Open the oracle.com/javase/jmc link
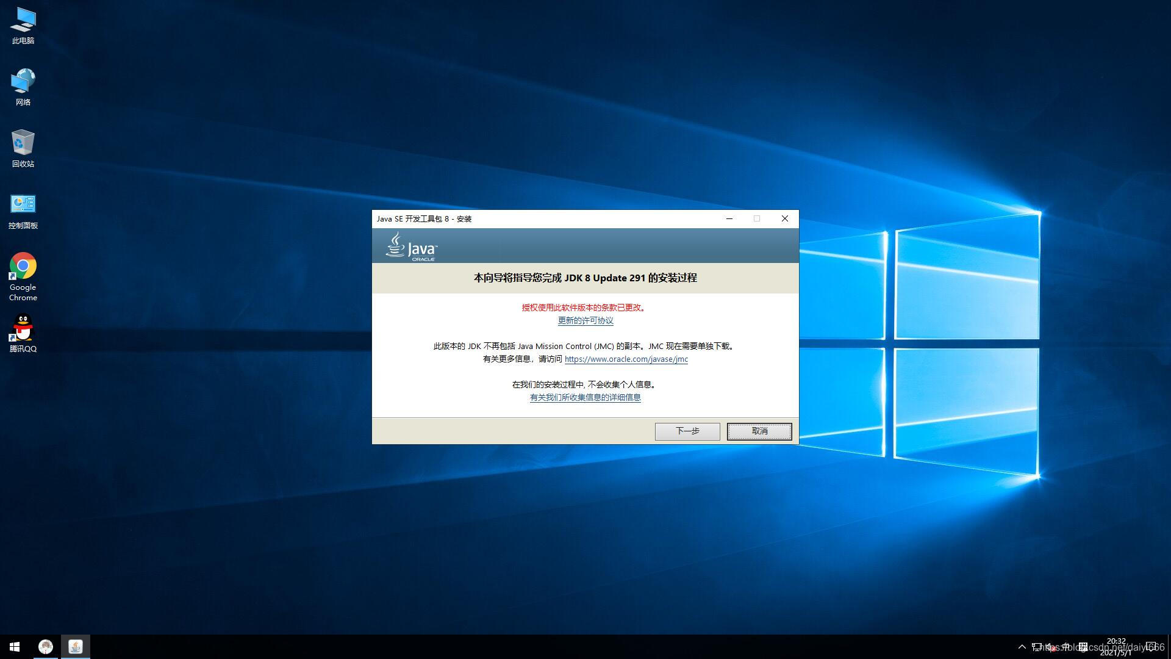The image size is (1171, 659). [x=626, y=359]
